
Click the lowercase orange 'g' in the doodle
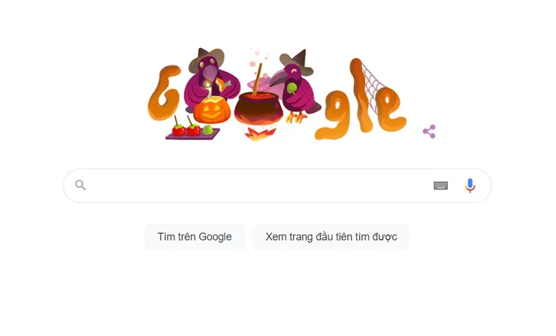334,115
